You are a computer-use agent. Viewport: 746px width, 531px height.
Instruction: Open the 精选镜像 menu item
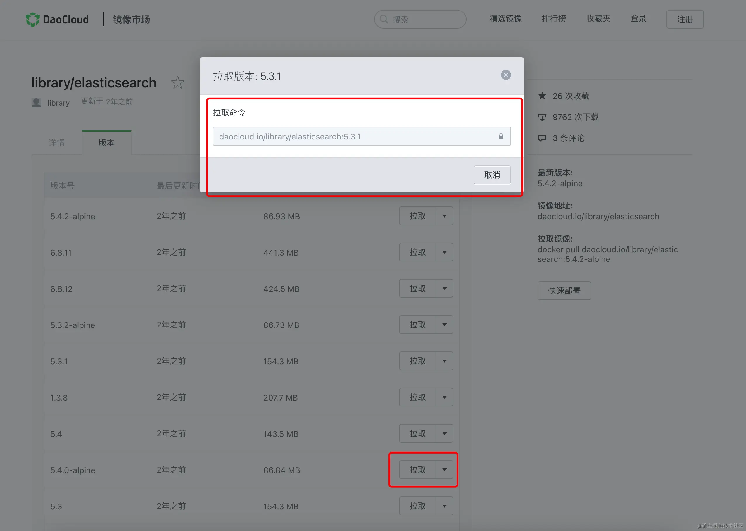pos(505,19)
